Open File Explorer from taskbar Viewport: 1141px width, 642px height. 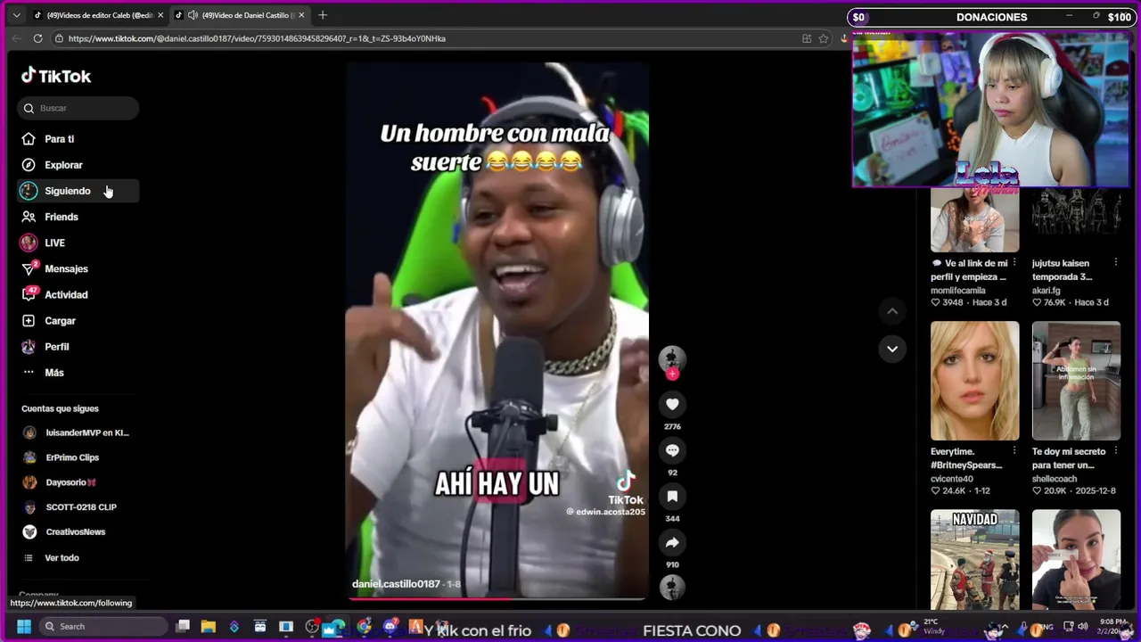pyautogui.click(x=209, y=626)
